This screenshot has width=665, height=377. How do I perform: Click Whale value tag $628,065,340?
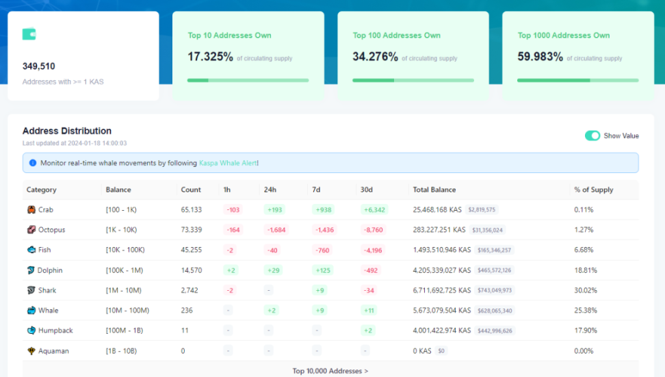(495, 311)
